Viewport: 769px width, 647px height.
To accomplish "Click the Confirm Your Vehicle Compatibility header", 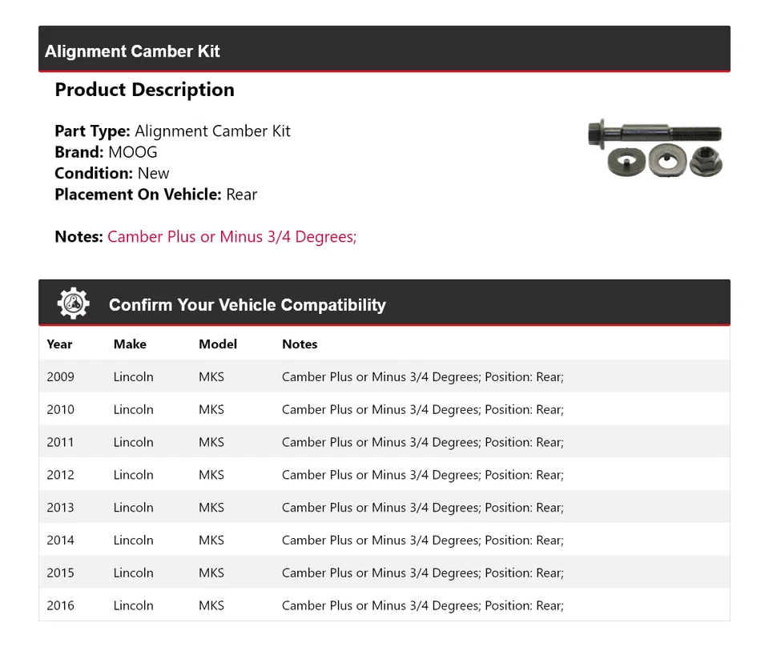I will click(x=248, y=305).
